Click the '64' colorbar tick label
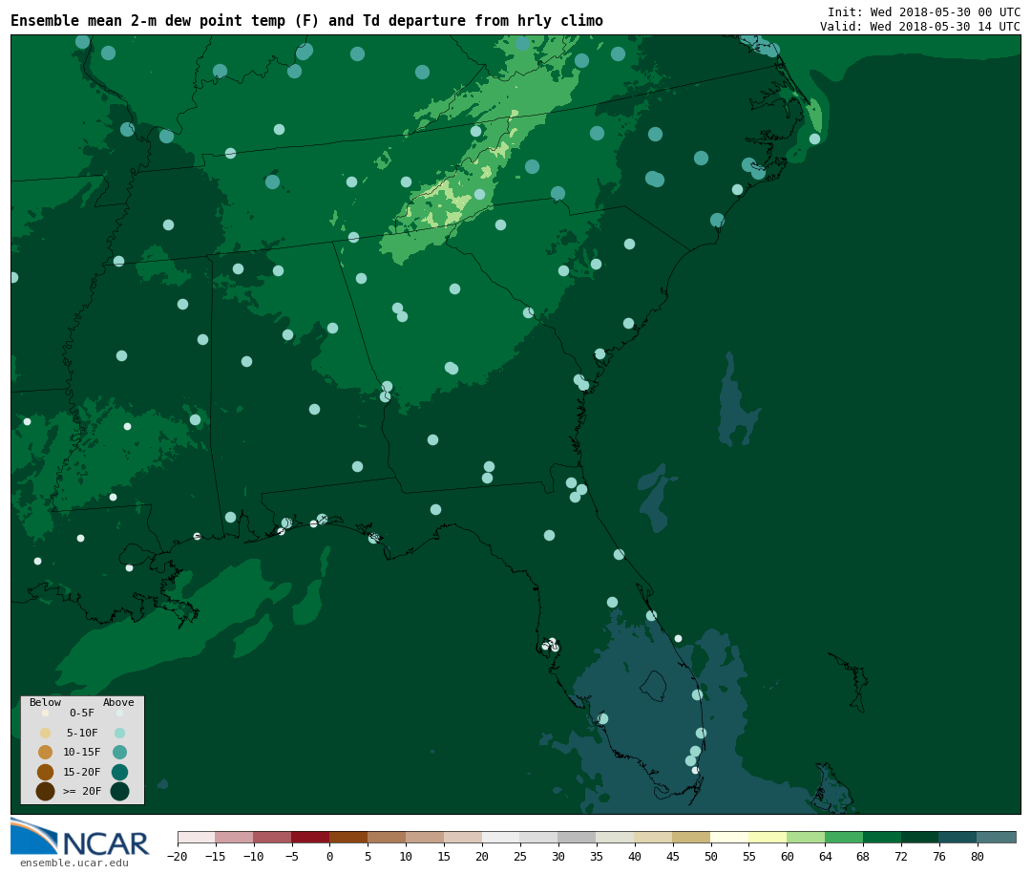This screenshot has width=1031, height=874. point(825,857)
